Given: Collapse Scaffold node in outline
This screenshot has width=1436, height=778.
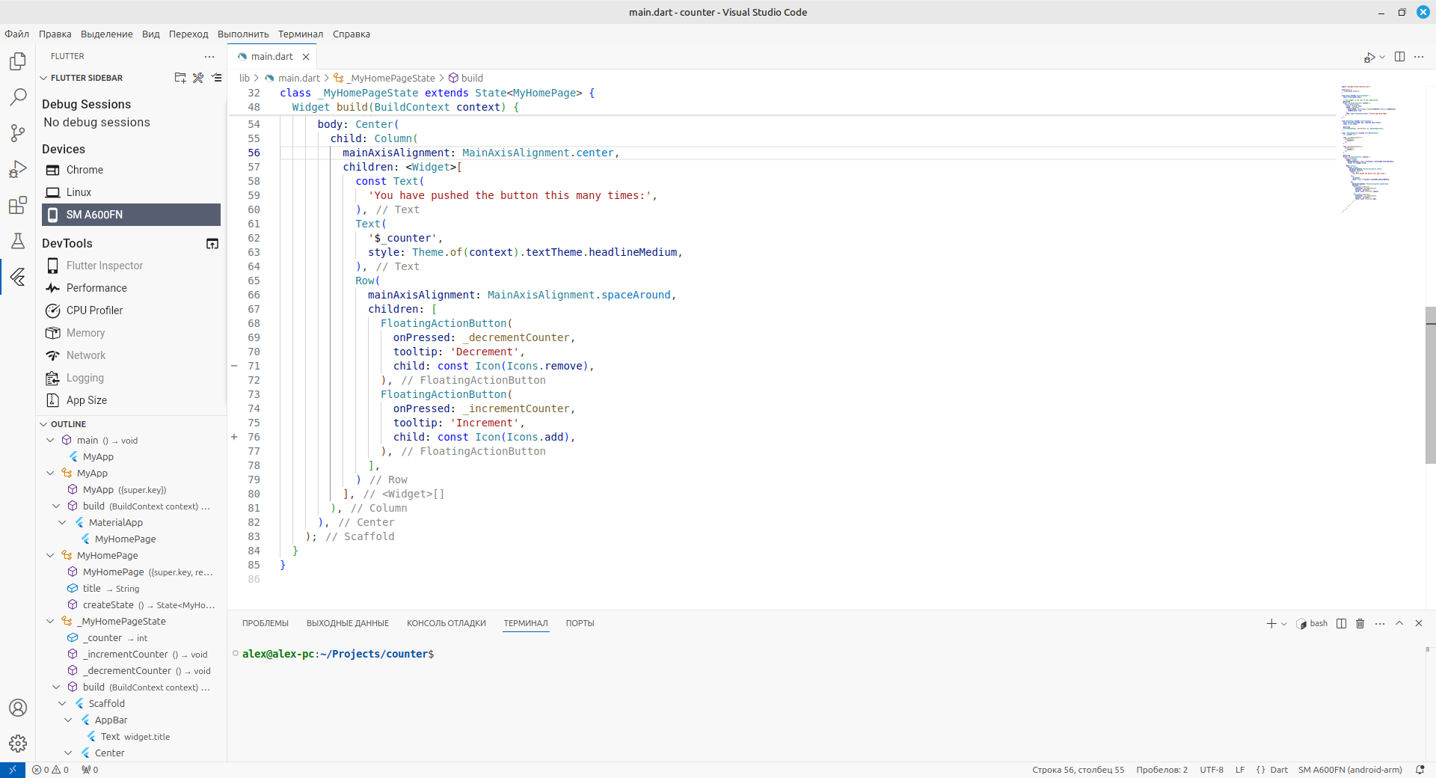Looking at the screenshot, I should (x=62, y=704).
